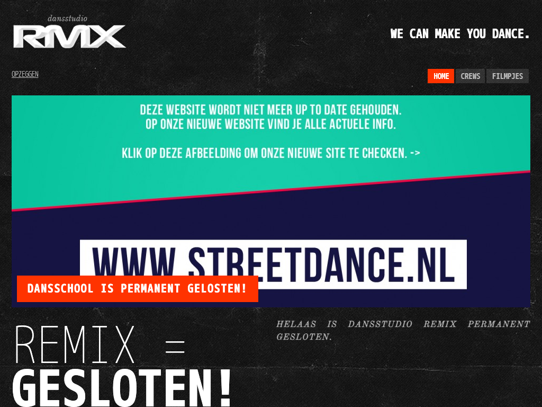Open the Crews menu item

470,76
